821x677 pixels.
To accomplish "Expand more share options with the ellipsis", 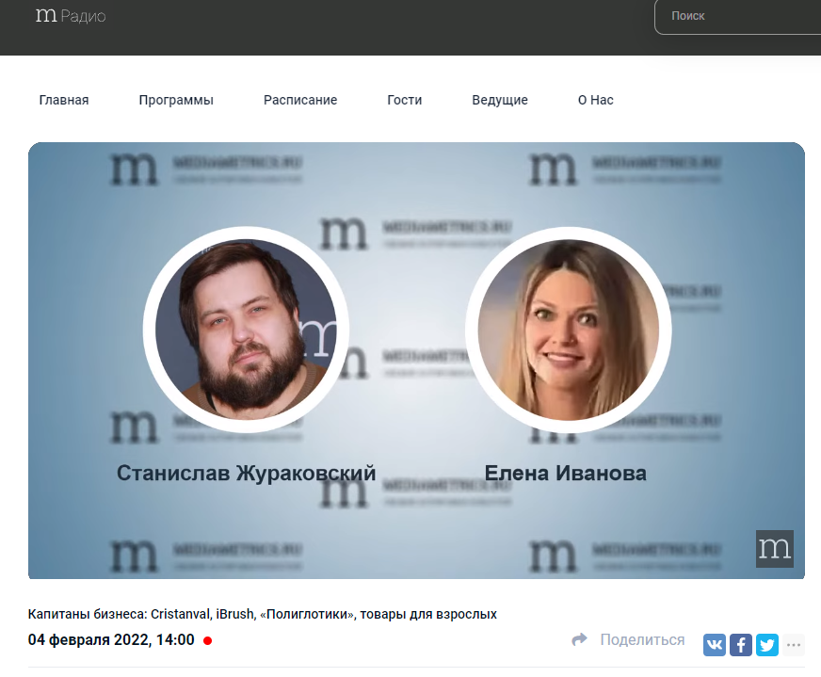I will coord(794,645).
